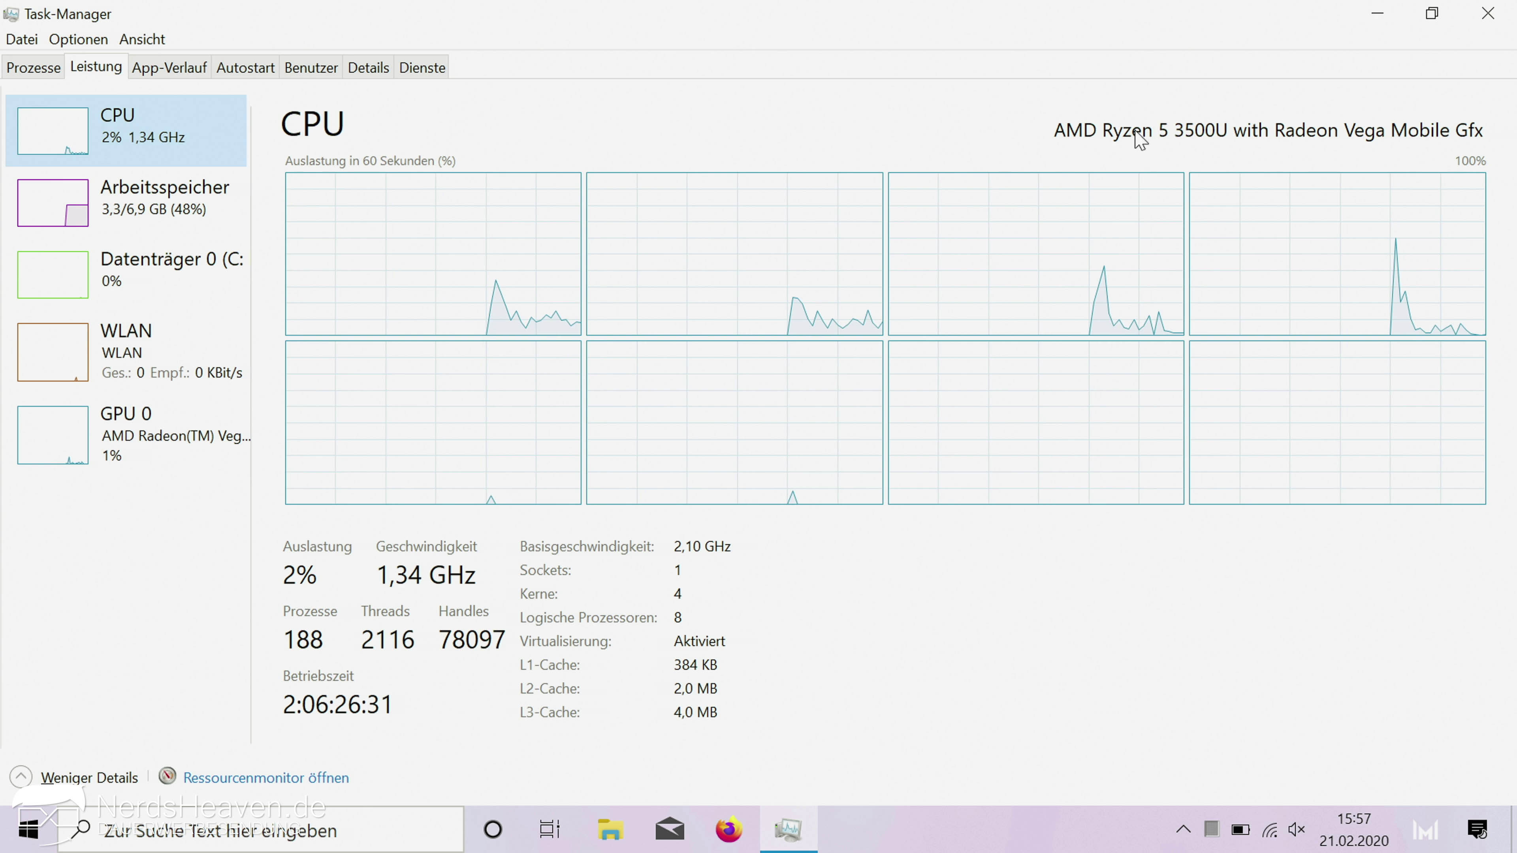The image size is (1517, 853).
Task: Open the clock showing 15:57
Action: point(1354,830)
